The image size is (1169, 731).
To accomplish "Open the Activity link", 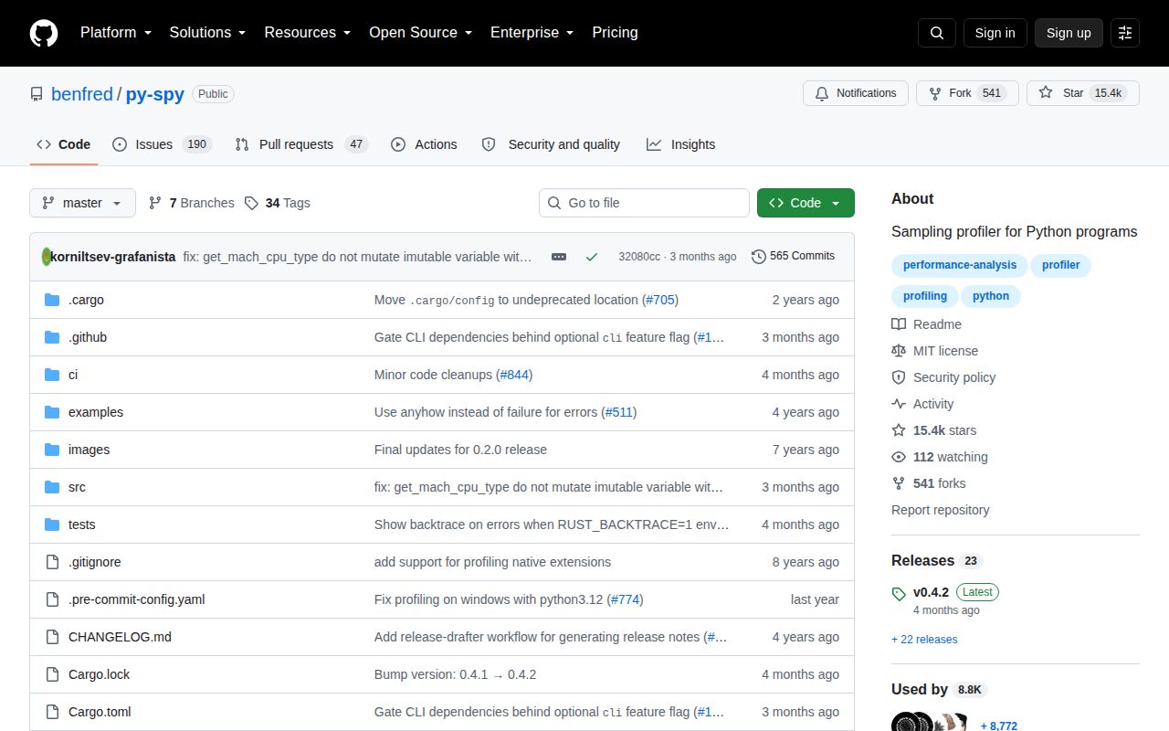I will pyautogui.click(x=922, y=404).
